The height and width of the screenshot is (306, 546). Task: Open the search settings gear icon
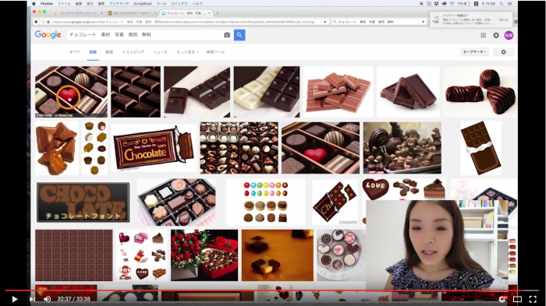[x=503, y=52]
